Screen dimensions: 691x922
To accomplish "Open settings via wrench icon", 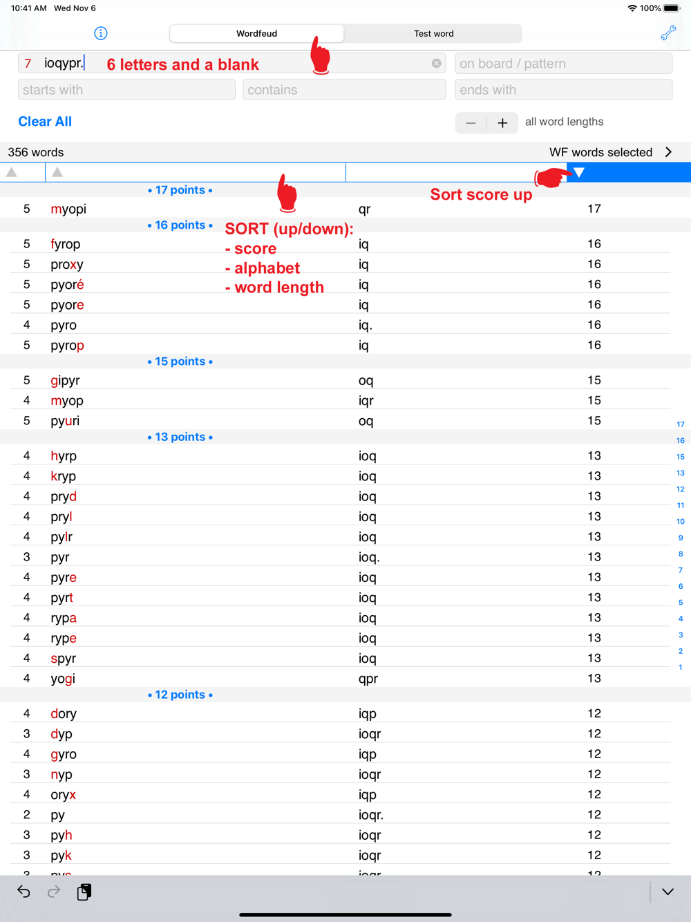I will point(668,33).
